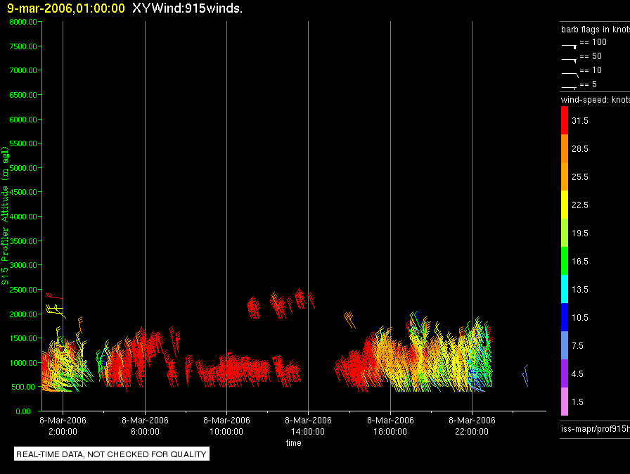Click the 10-knot barb flag legend icon
This screenshot has width=630, height=474.
click(570, 75)
